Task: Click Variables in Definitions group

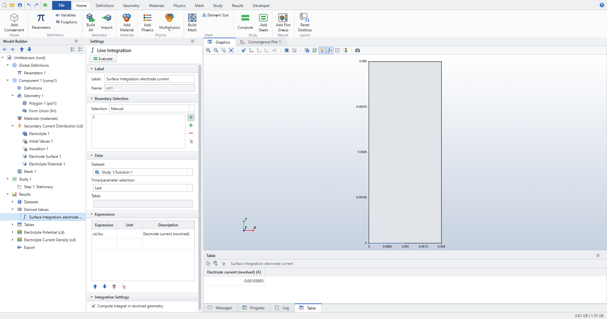Action: click(x=66, y=15)
